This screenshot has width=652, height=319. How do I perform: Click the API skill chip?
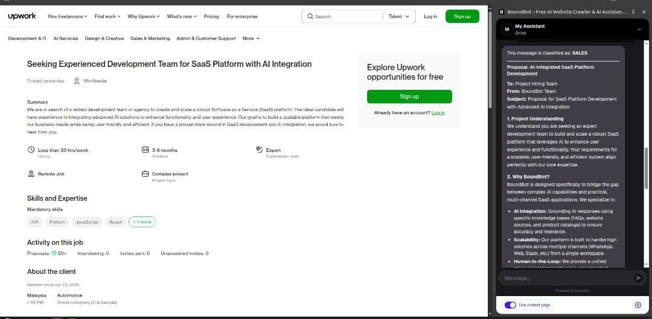pyautogui.click(x=35, y=223)
